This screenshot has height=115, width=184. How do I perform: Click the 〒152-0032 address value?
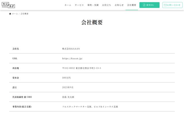click(82, 68)
